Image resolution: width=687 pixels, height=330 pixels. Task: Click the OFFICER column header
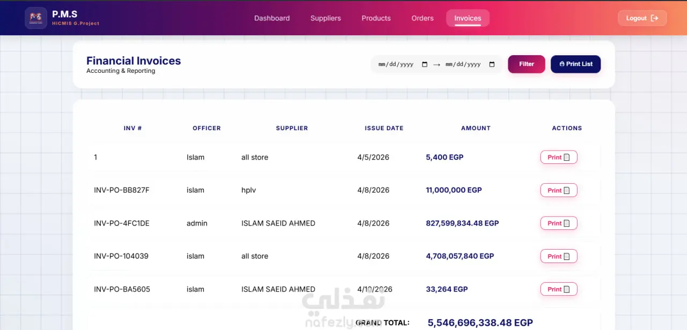[207, 128]
